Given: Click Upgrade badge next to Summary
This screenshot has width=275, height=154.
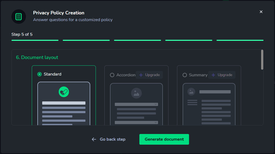Looking at the screenshot, I should point(222,75).
